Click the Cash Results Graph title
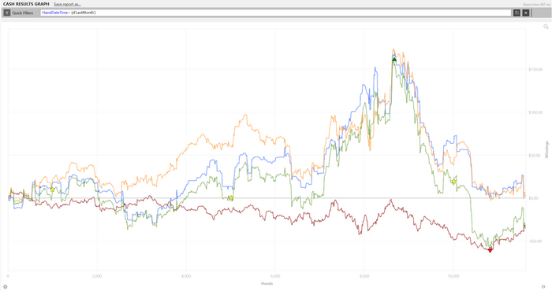Image resolution: width=552 pixels, height=291 pixels. click(26, 4)
